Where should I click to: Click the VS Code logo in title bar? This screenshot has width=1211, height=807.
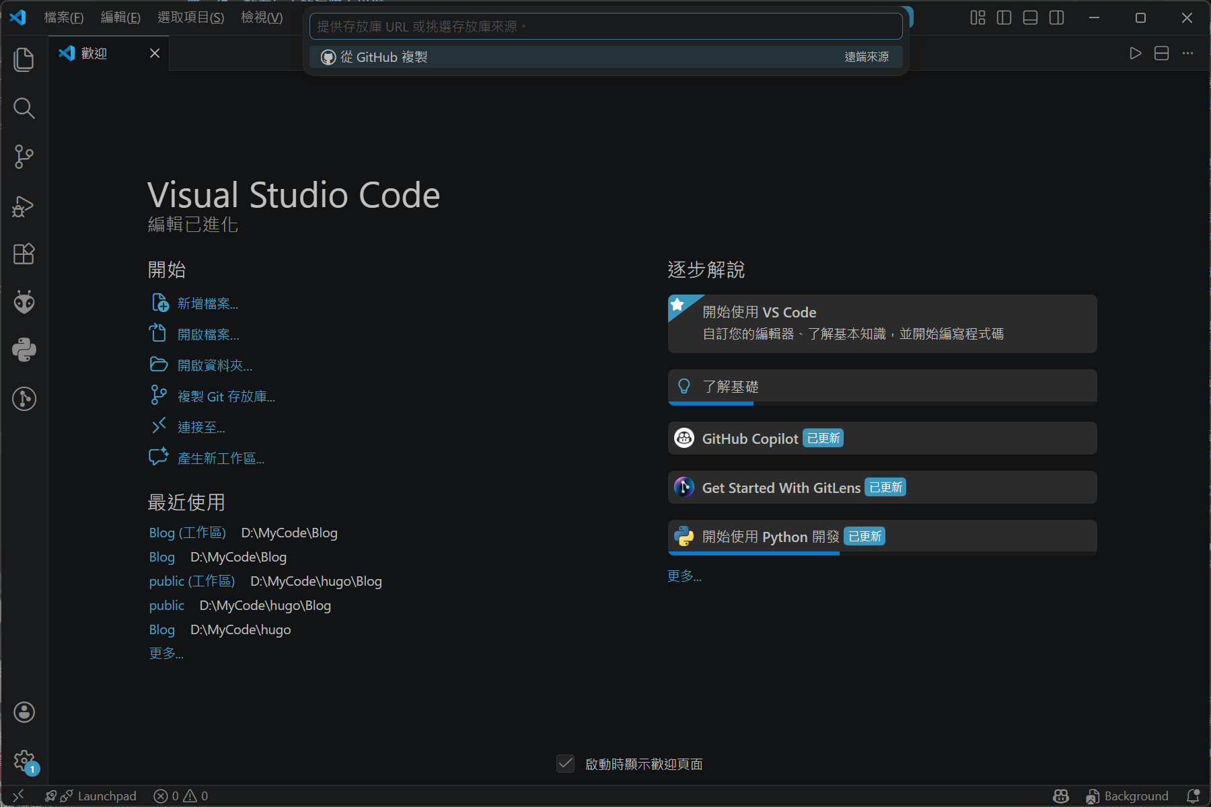pos(17,17)
